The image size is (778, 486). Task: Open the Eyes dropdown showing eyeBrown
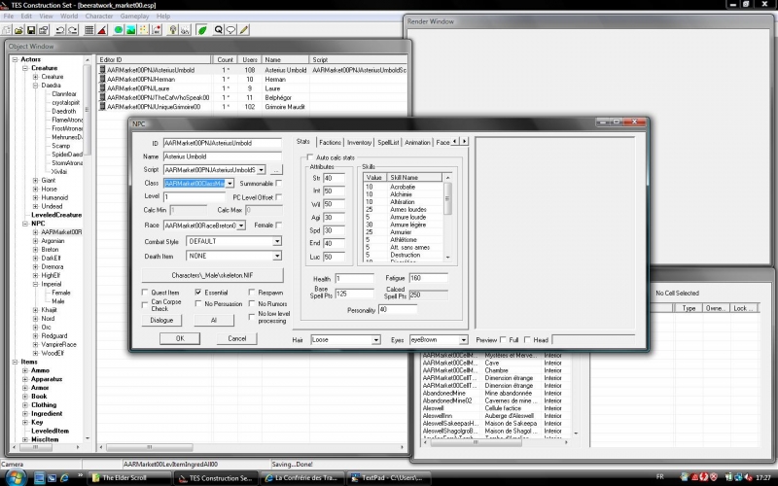point(464,339)
